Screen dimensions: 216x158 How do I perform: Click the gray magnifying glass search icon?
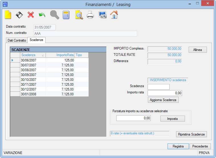pos(54,15)
